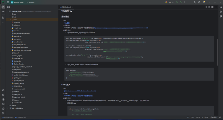Select Dockerfile_cdz in project tree
Image resolution: width=223 pixels, height=120 pixels.
19,64
